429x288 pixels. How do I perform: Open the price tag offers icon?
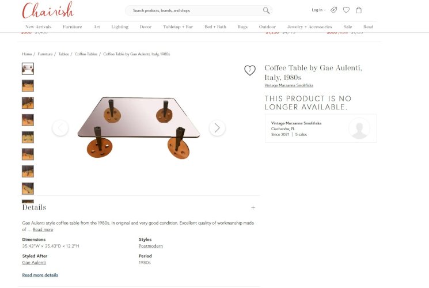(333, 10)
